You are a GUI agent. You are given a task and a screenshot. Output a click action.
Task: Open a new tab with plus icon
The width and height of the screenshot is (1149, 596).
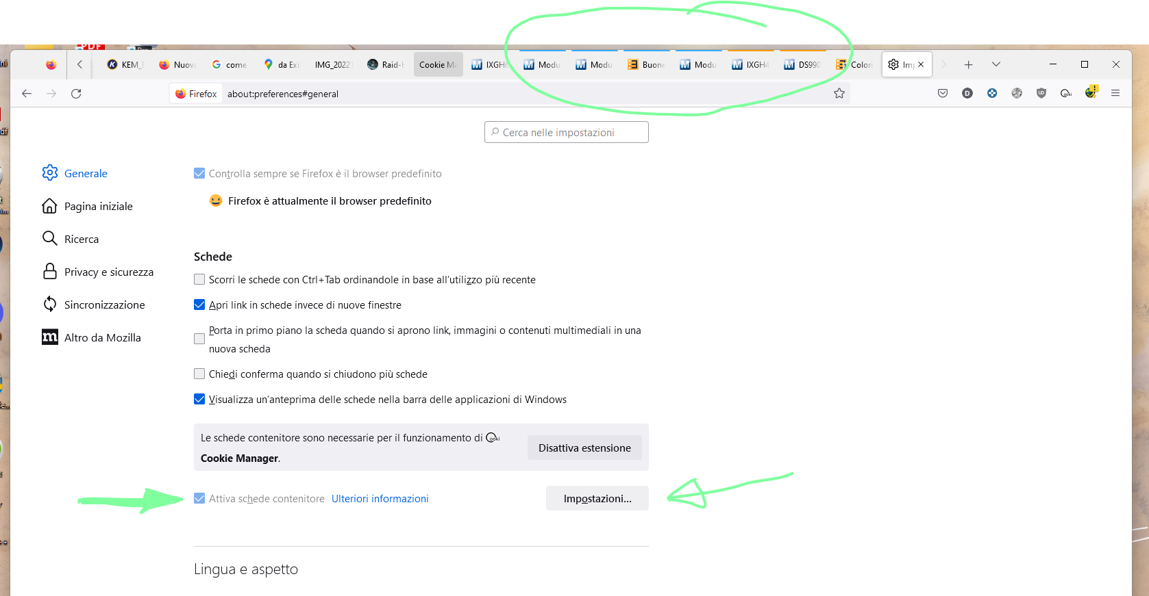[968, 64]
